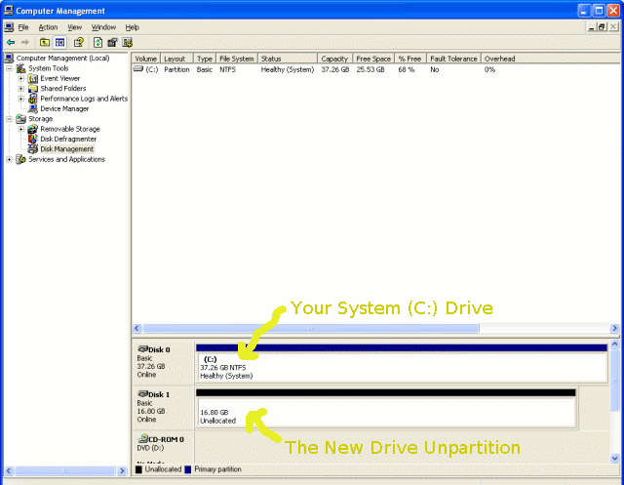624x485 pixels.
Task: Click the disk pane scroll down arrow
Action: click(615, 459)
